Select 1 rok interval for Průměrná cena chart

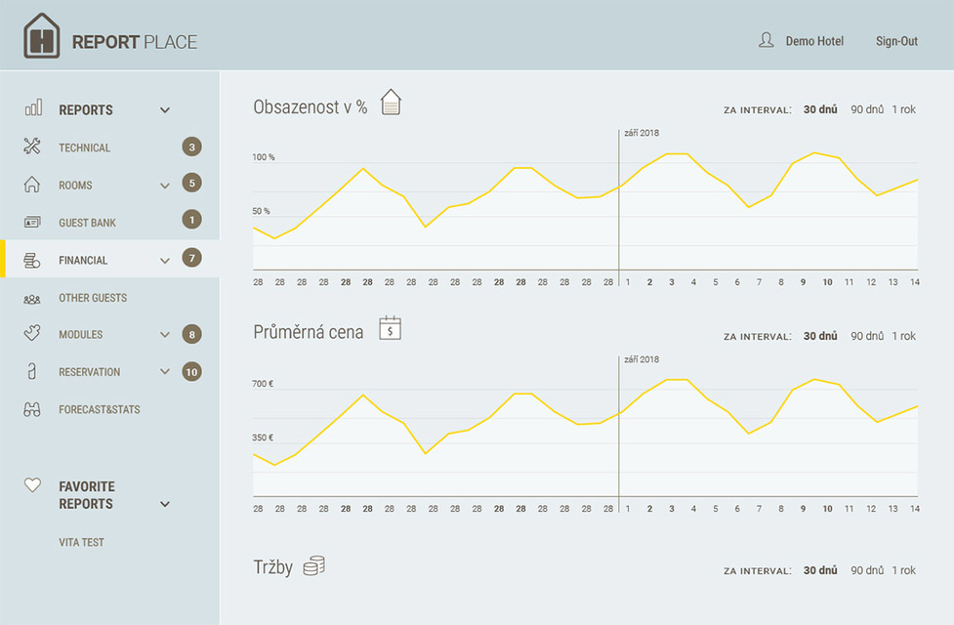(903, 336)
